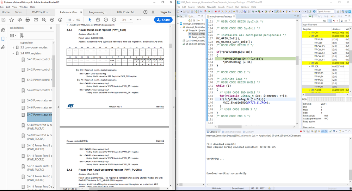Screen dimensions: 352x191
Task: Open the Programming document tab in Acrobat
Action: [98, 12]
